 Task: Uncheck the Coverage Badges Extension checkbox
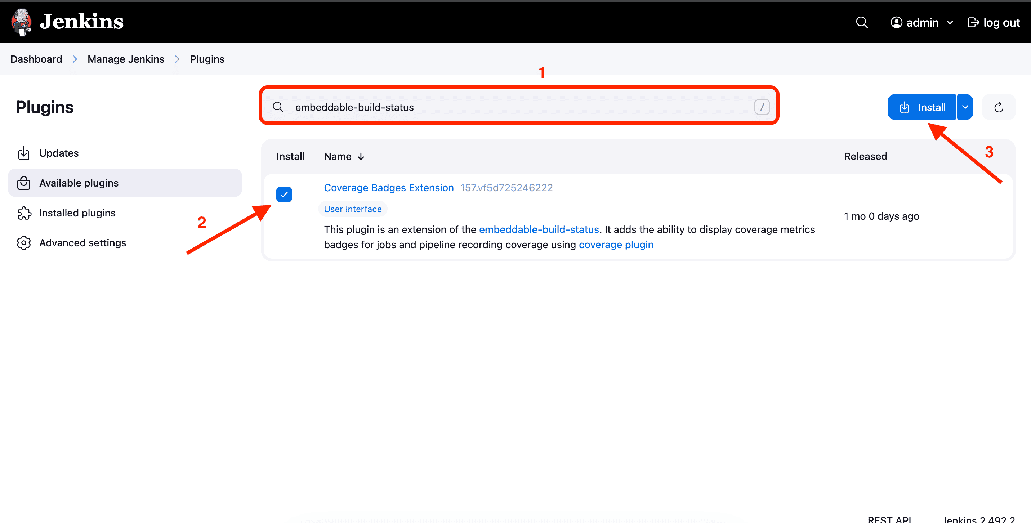click(x=284, y=195)
